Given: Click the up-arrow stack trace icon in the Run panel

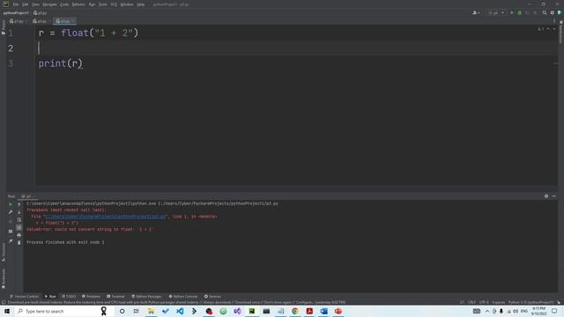Looking at the screenshot, I should point(19,204).
